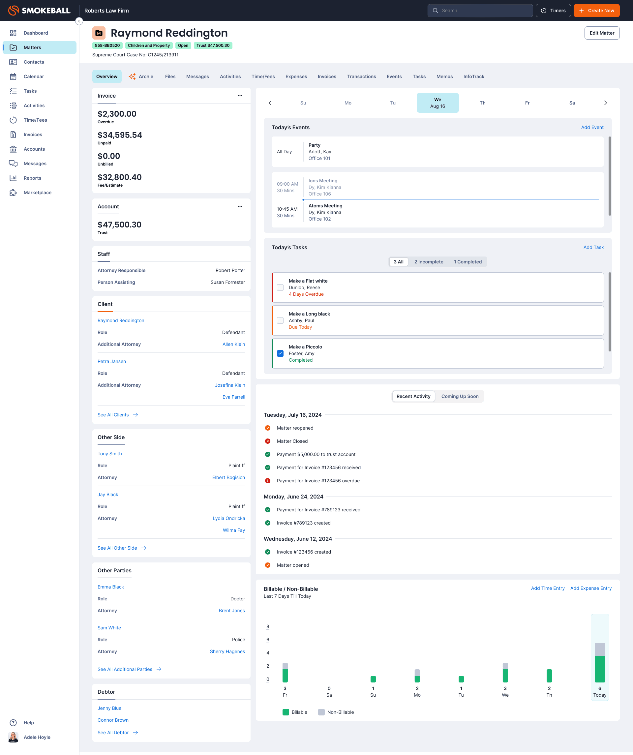Open the Account card three-dot menu
This screenshot has width=633, height=755.
240,206
